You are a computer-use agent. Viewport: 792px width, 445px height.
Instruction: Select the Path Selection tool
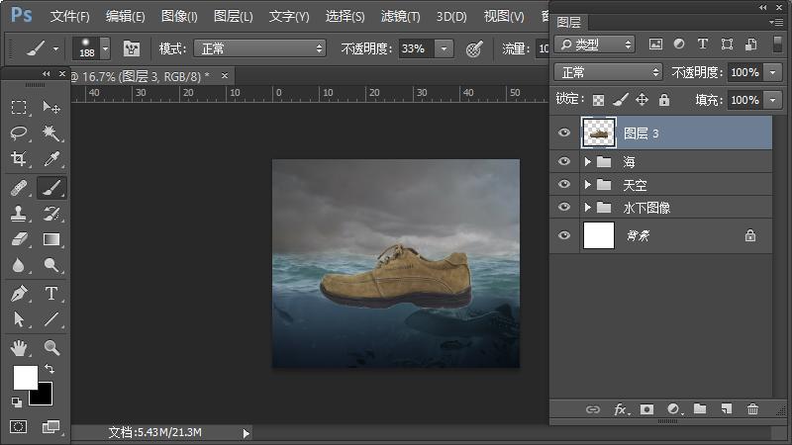(19, 319)
